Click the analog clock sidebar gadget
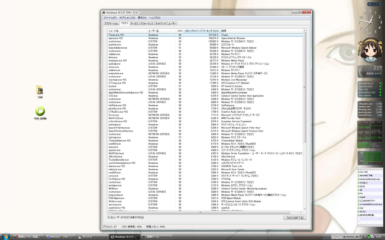385x240 pixels. pos(369,22)
